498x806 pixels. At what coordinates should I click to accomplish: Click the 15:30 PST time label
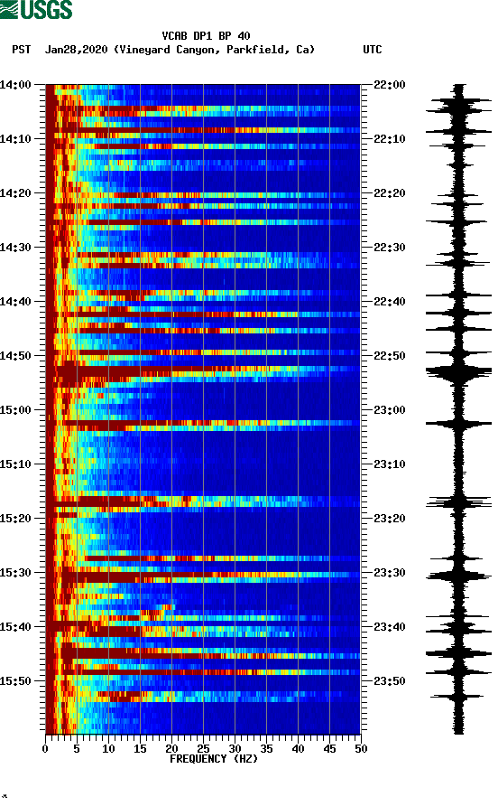15,573
